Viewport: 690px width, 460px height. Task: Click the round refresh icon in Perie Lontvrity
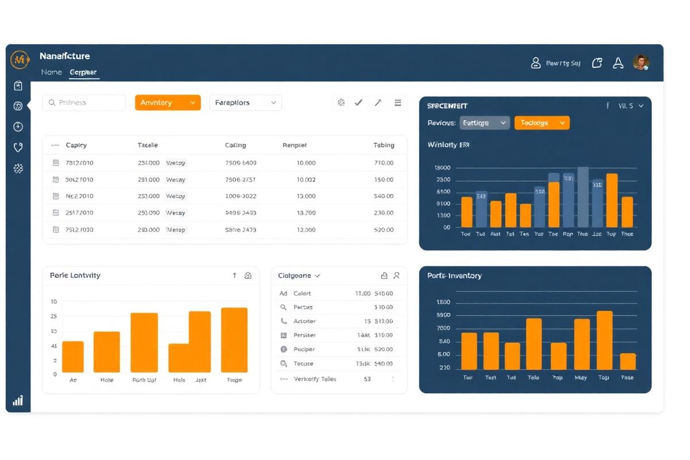coord(248,275)
